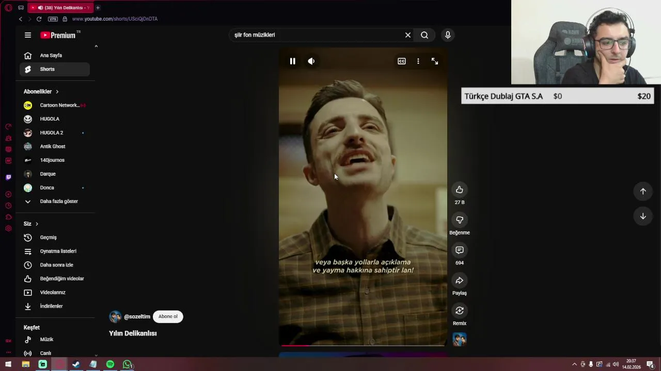
Task: Add a new browser tab
Action: (98, 8)
